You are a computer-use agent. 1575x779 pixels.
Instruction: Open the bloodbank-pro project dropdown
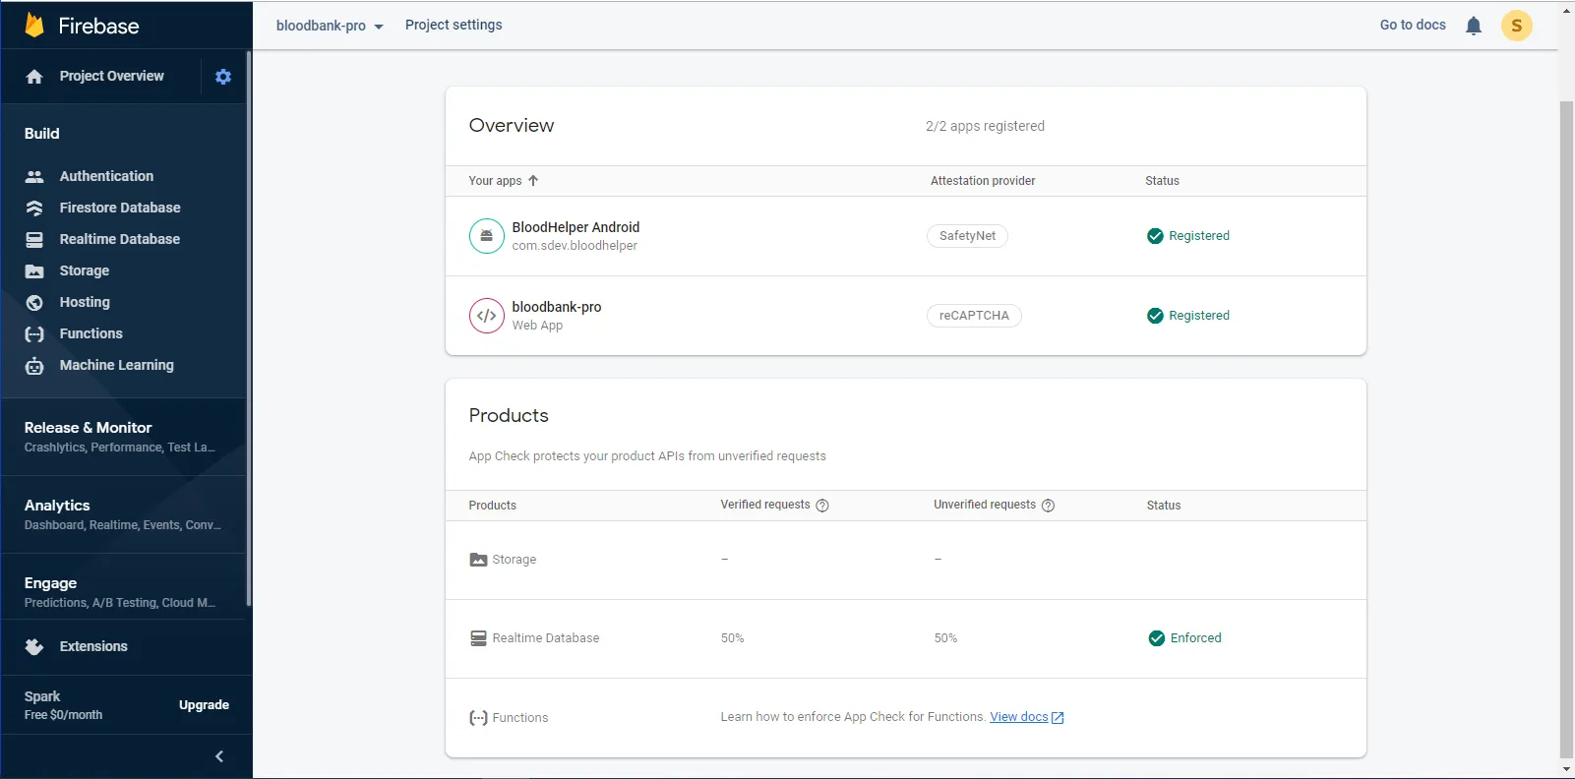coord(330,26)
